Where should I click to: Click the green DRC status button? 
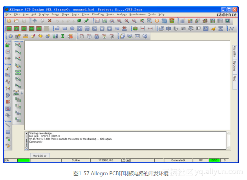coord(214,160)
